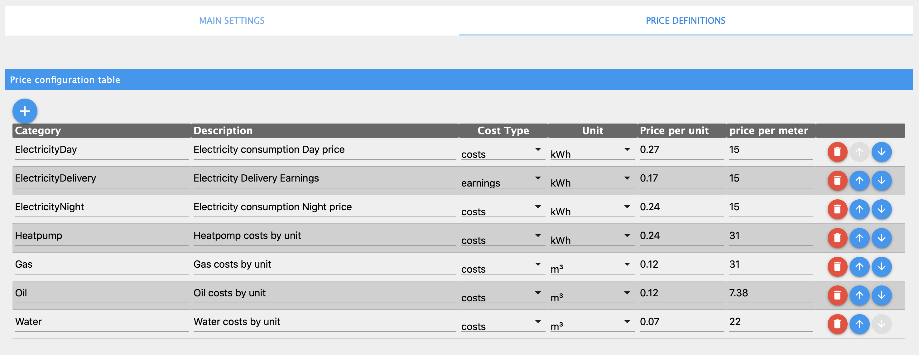
Task: Switch to the Main Settings tab
Action: (232, 21)
